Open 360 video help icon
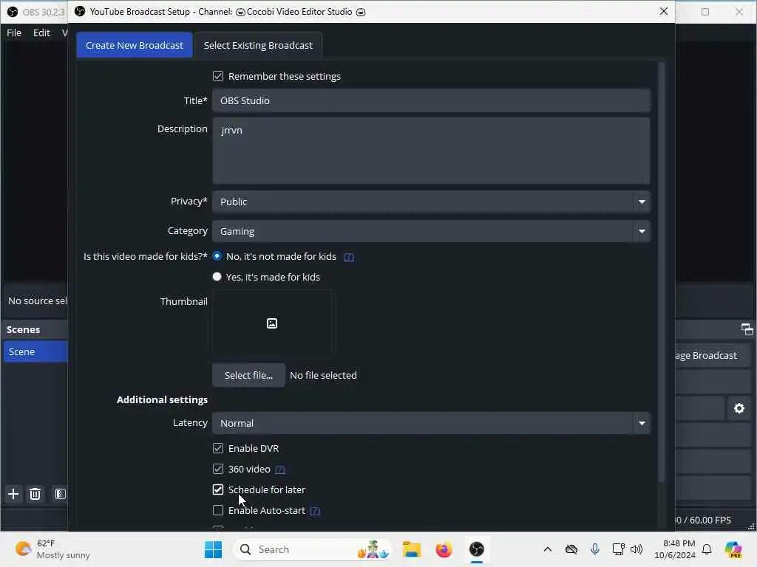The image size is (757, 567). pos(280,470)
